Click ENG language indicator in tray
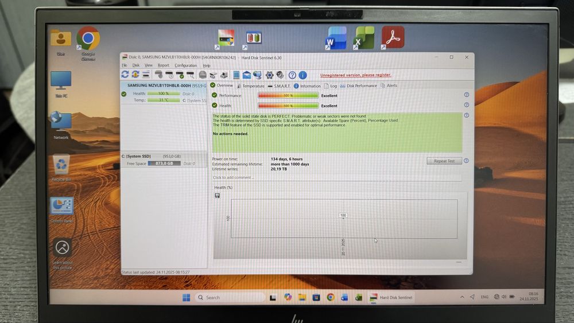 coord(484,297)
